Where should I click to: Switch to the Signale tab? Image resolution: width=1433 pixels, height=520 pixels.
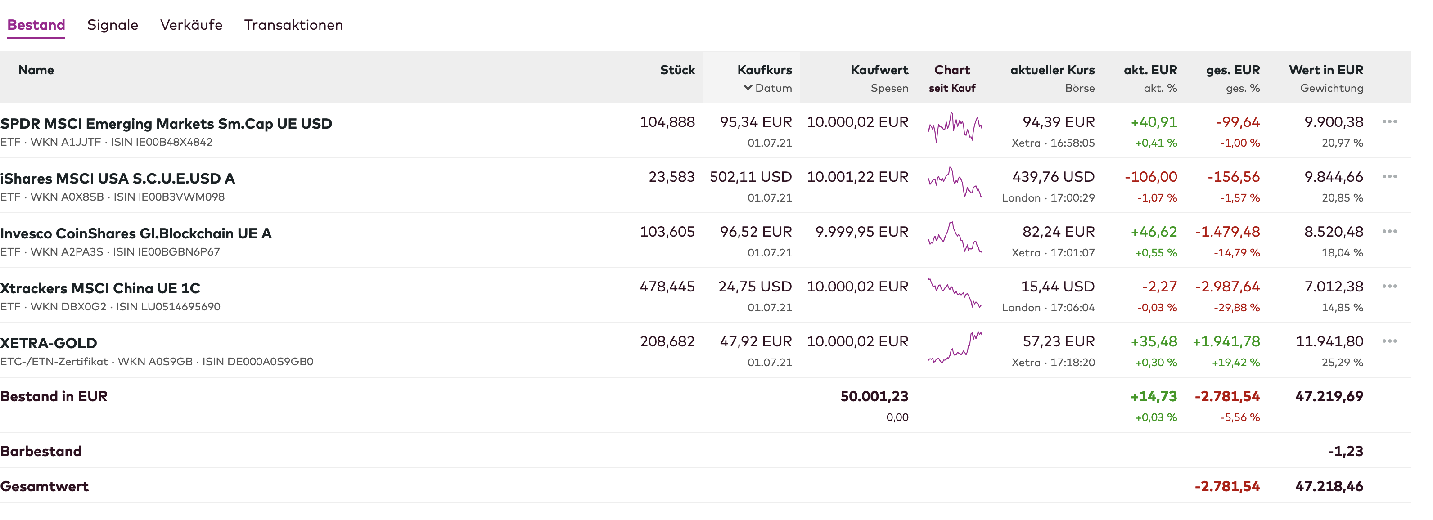pos(113,25)
